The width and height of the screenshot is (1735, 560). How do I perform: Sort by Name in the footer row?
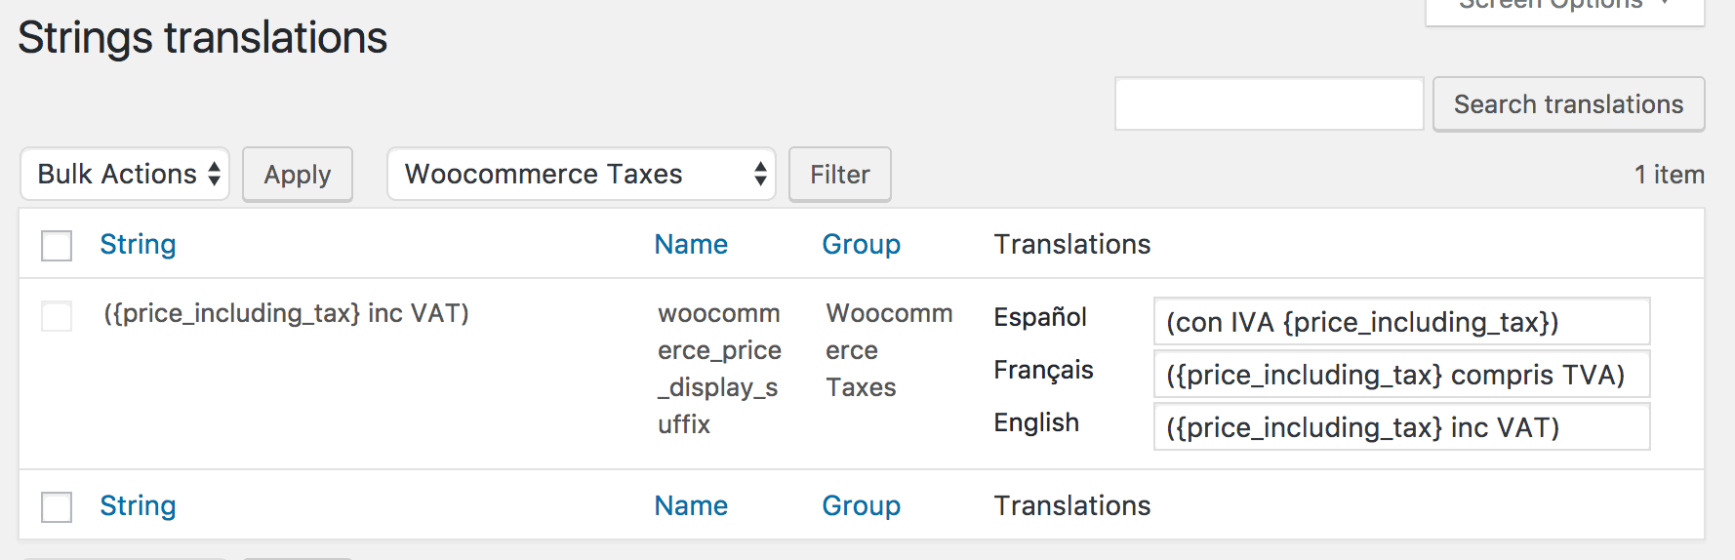pos(691,505)
